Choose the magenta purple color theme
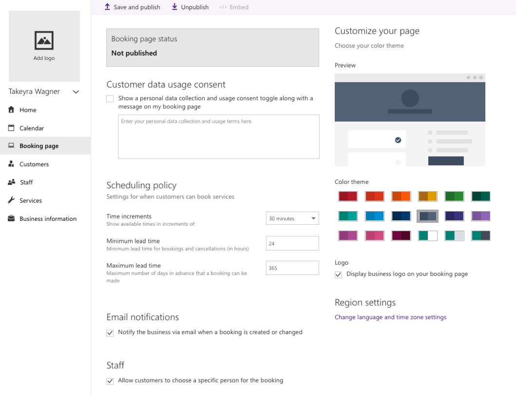The height and width of the screenshot is (395, 516). [348, 235]
